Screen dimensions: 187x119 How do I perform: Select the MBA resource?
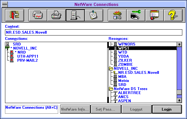click(122, 77)
